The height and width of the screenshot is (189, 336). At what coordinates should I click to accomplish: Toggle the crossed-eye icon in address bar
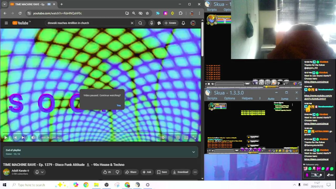(x=140, y=13)
